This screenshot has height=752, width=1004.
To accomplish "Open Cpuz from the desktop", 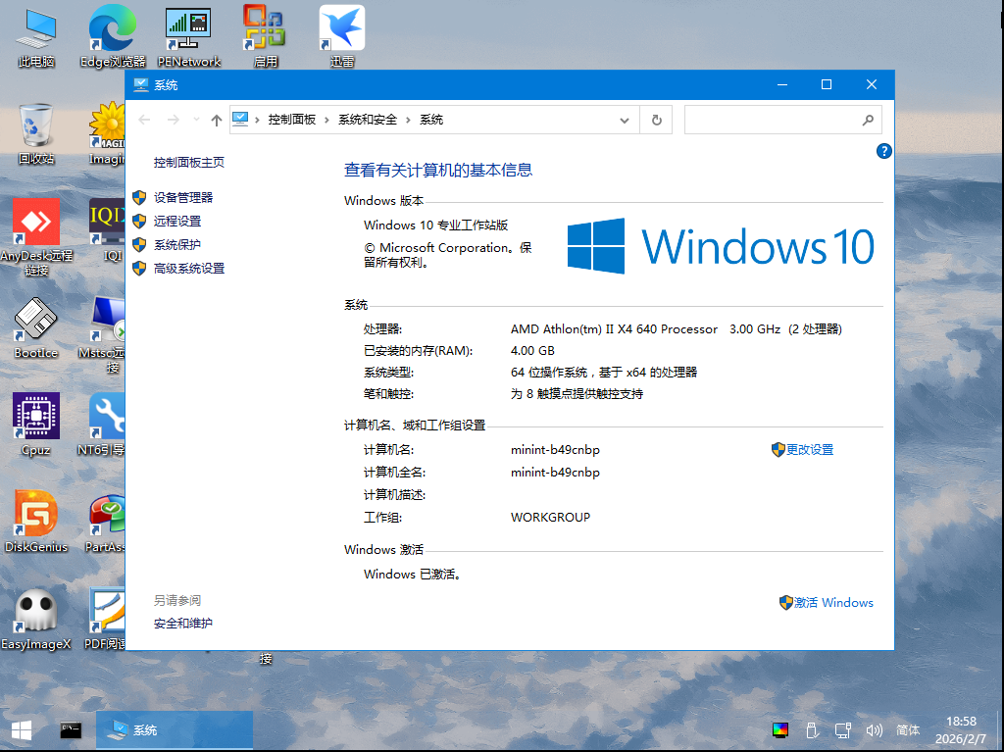I will click(35, 416).
